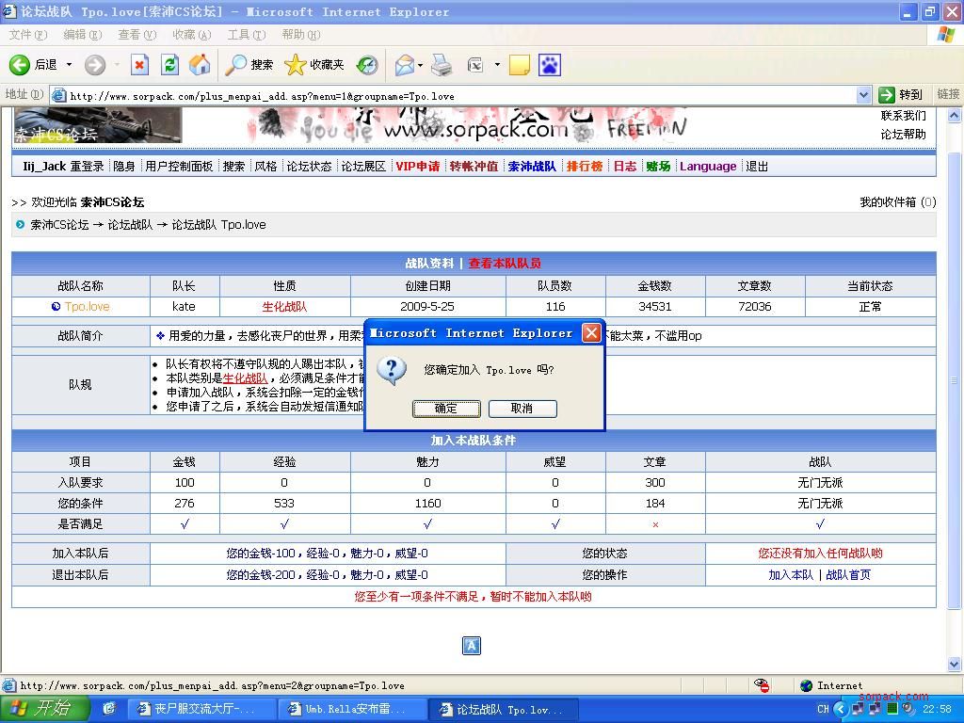Click the 查看本队队员 link
The height and width of the screenshot is (723, 964).
pos(505,264)
